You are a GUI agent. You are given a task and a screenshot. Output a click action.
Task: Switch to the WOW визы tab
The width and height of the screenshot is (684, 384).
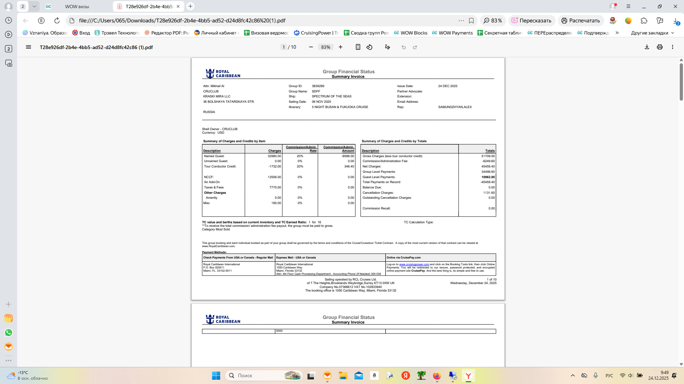coord(77,6)
